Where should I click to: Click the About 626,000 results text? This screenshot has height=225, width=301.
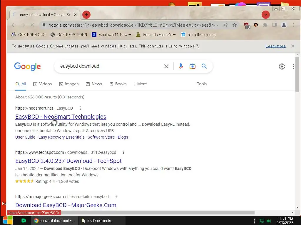click(x=50, y=97)
